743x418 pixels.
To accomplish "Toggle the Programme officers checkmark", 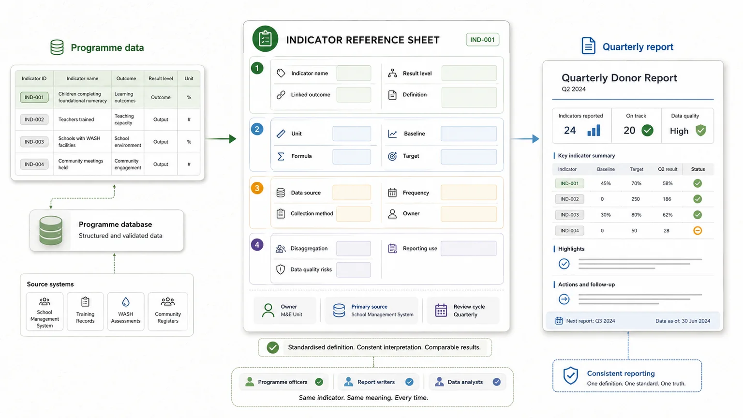I will point(319,382).
